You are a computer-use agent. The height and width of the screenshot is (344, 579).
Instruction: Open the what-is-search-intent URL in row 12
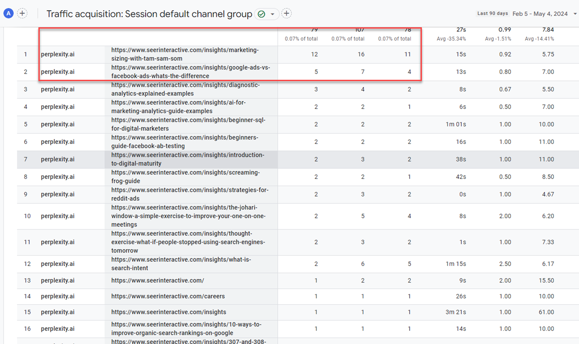tap(181, 264)
